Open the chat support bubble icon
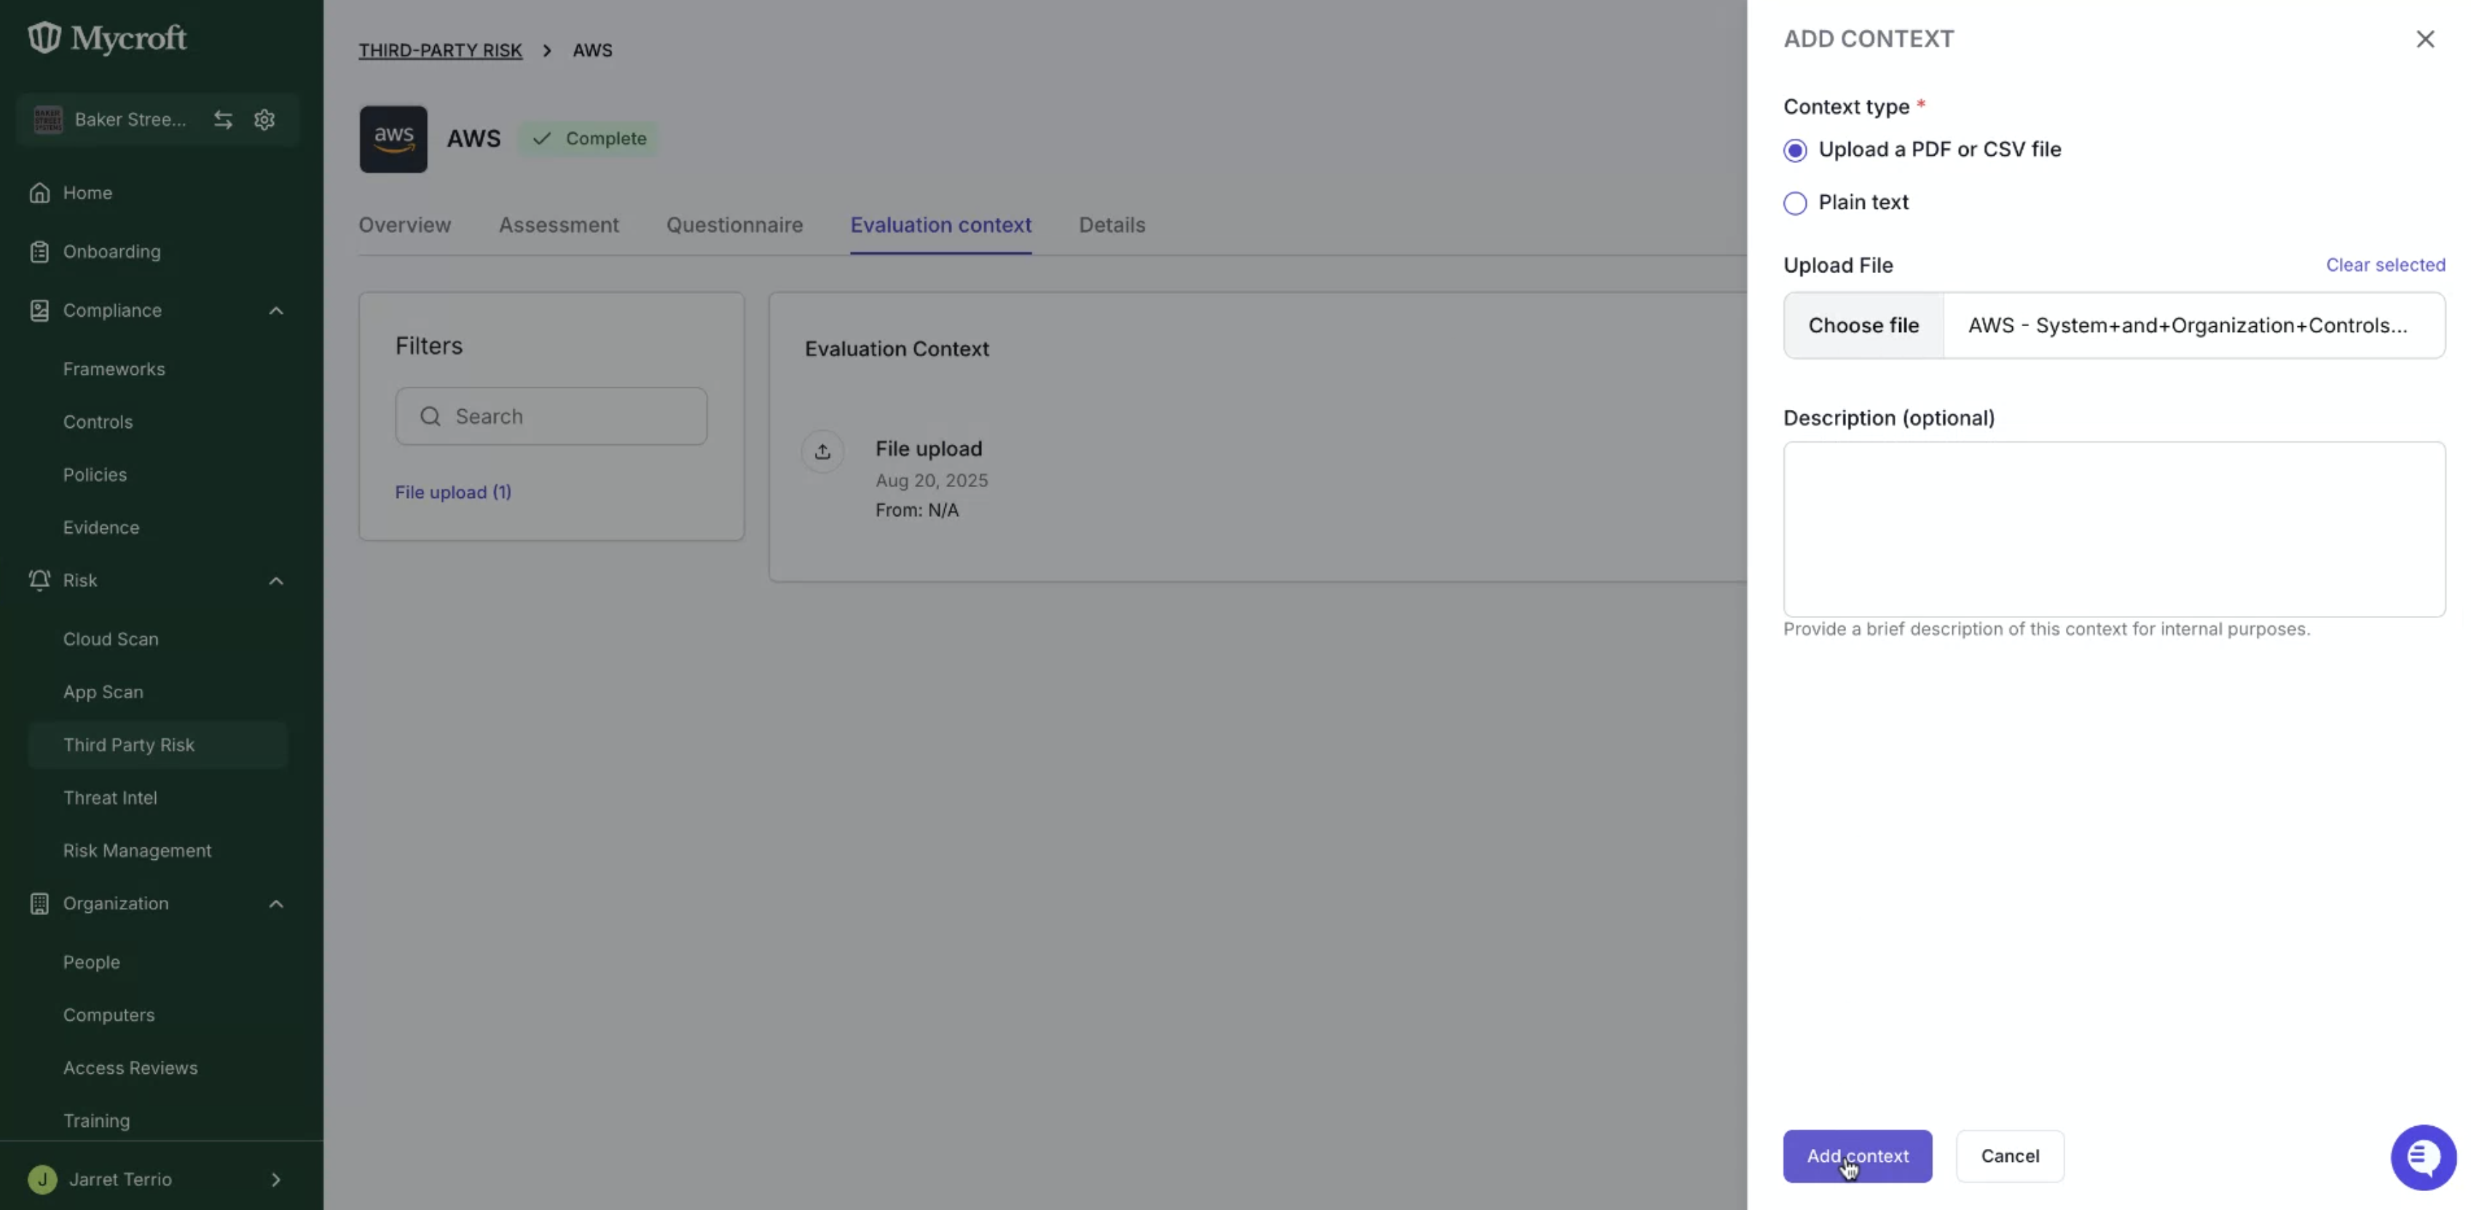This screenshot has height=1210, width=2471. 2423,1158
